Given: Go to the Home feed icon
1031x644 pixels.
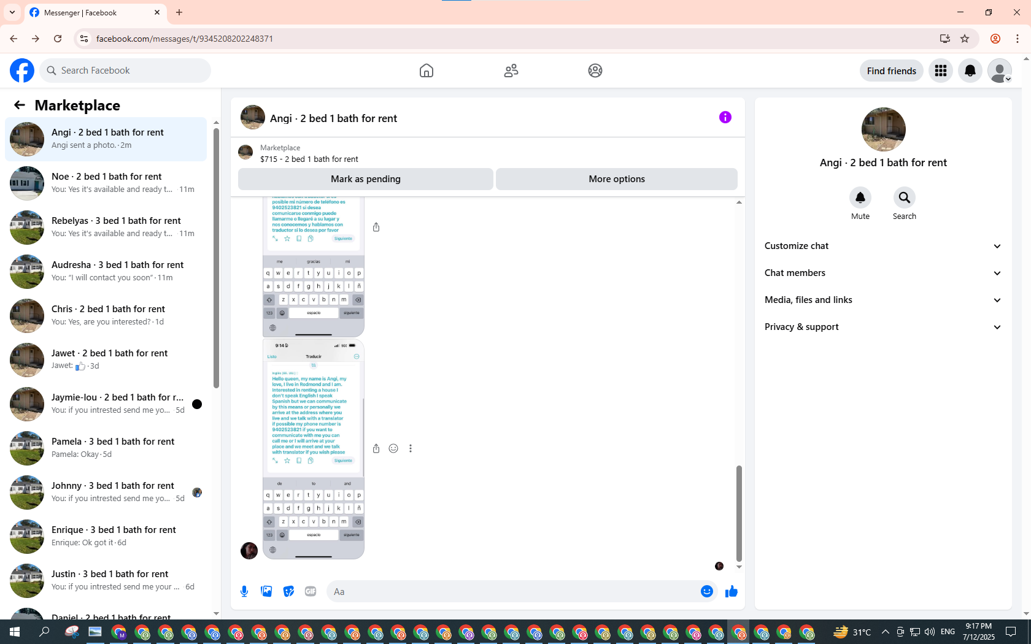Looking at the screenshot, I should (427, 71).
